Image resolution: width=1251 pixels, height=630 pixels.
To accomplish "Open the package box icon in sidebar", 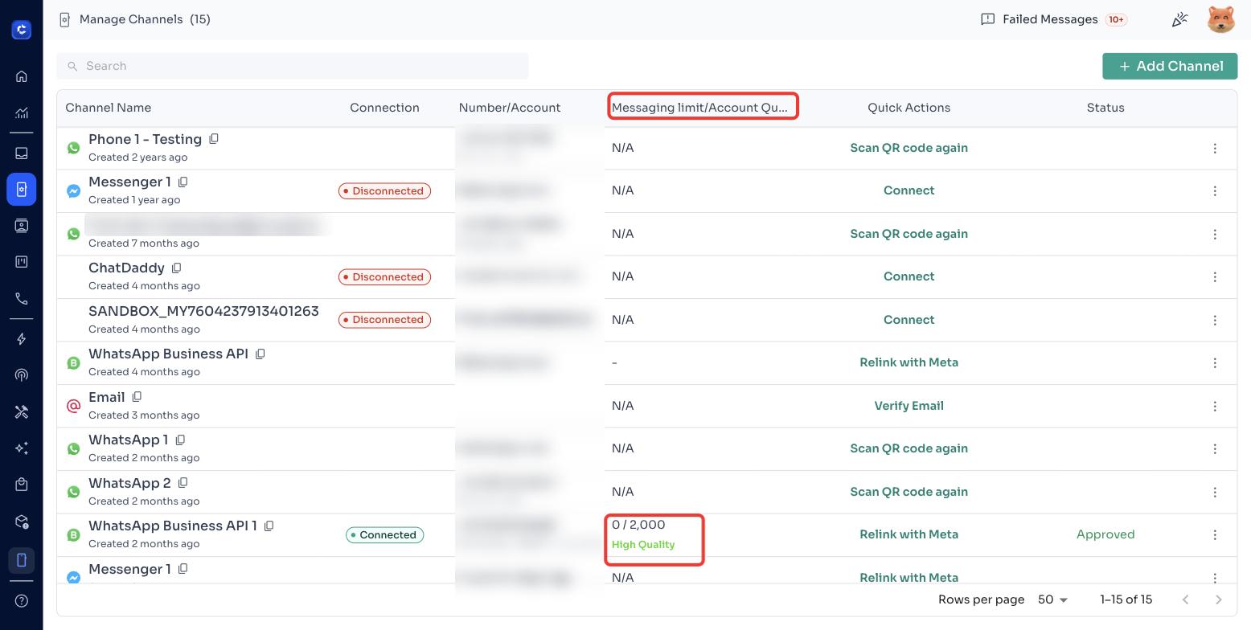I will point(22,522).
